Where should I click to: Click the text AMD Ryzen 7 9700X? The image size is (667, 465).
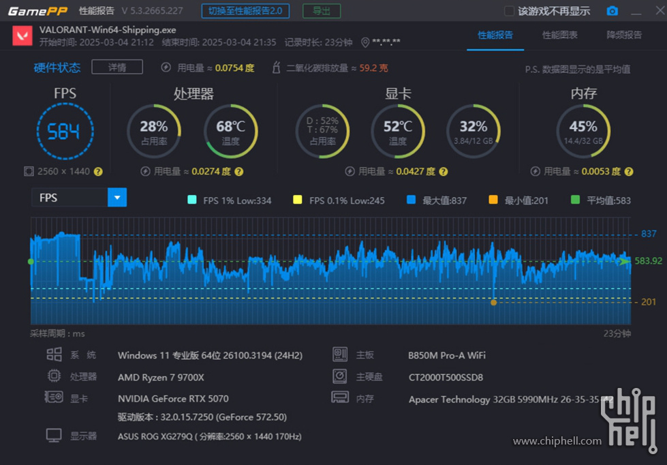161,377
